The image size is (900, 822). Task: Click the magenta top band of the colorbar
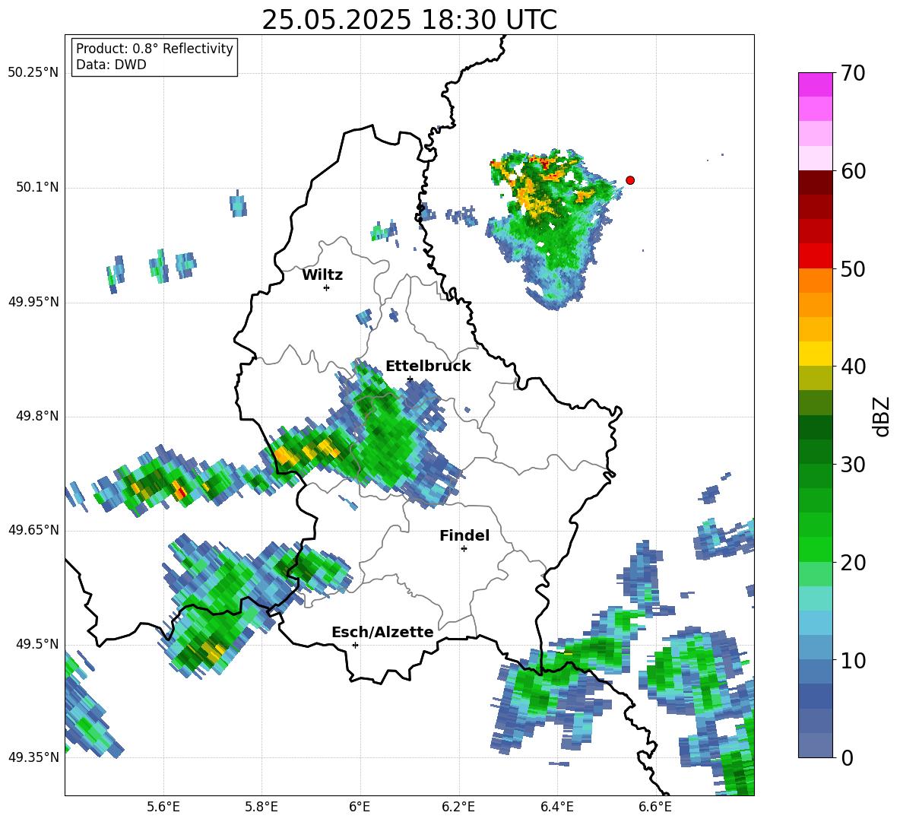[x=815, y=84]
